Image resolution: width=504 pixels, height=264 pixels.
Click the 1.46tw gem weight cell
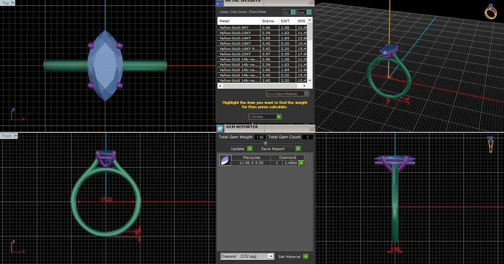(x=291, y=163)
